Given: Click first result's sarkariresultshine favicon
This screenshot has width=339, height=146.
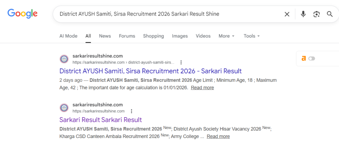Looking at the screenshot, I should (x=64, y=59).
